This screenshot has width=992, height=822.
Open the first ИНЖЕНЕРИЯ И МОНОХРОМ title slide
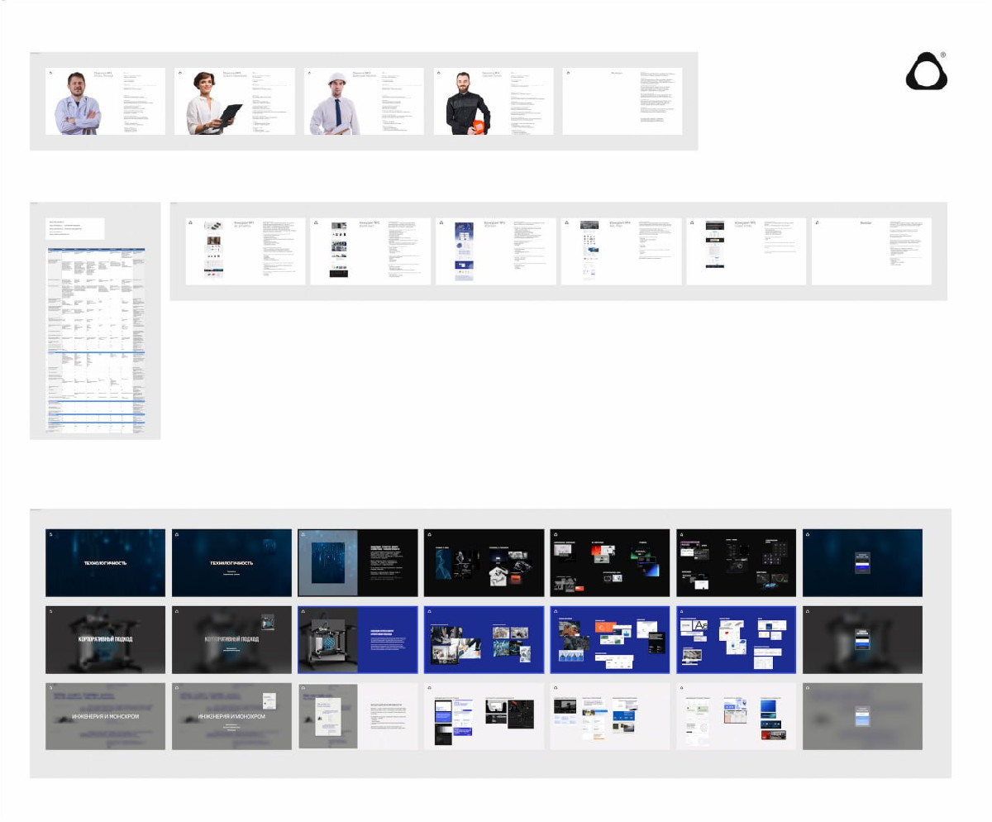pos(105,716)
